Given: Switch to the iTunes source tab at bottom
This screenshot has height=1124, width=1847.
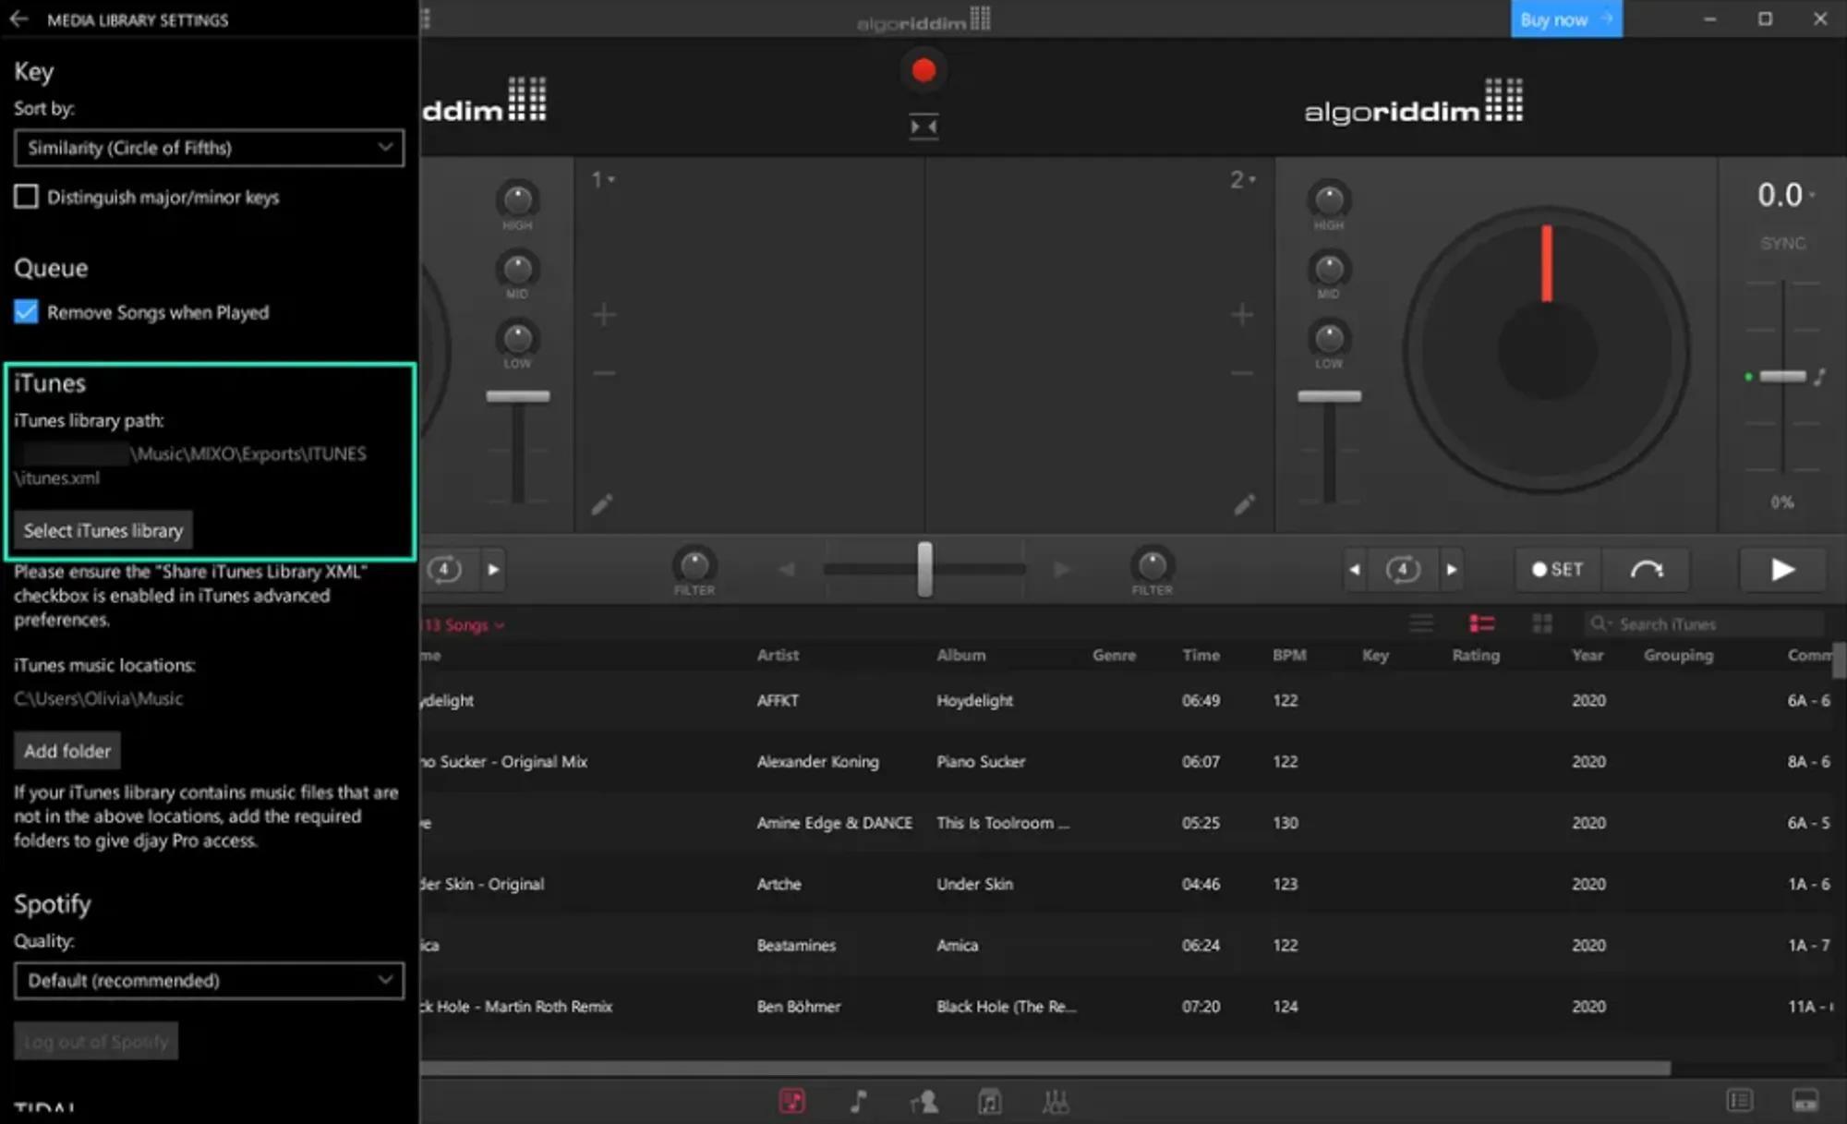Looking at the screenshot, I should pos(791,1101).
